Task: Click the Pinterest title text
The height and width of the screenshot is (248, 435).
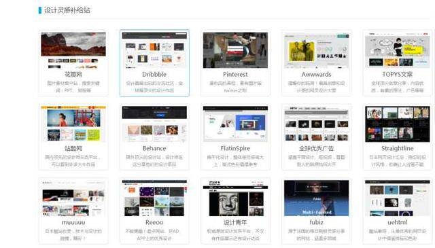Action: (x=235, y=74)
